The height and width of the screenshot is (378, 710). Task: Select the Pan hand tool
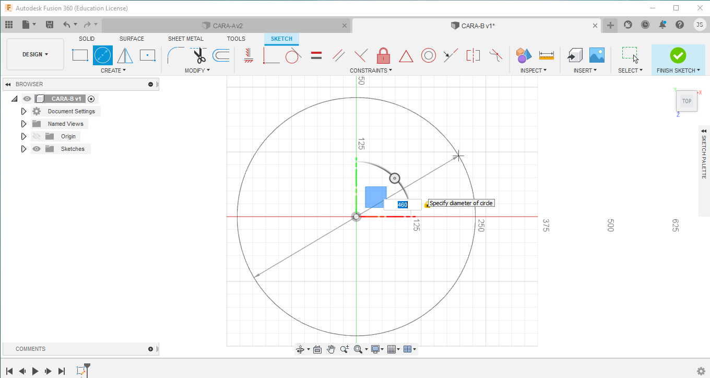[x=331, y=349]
